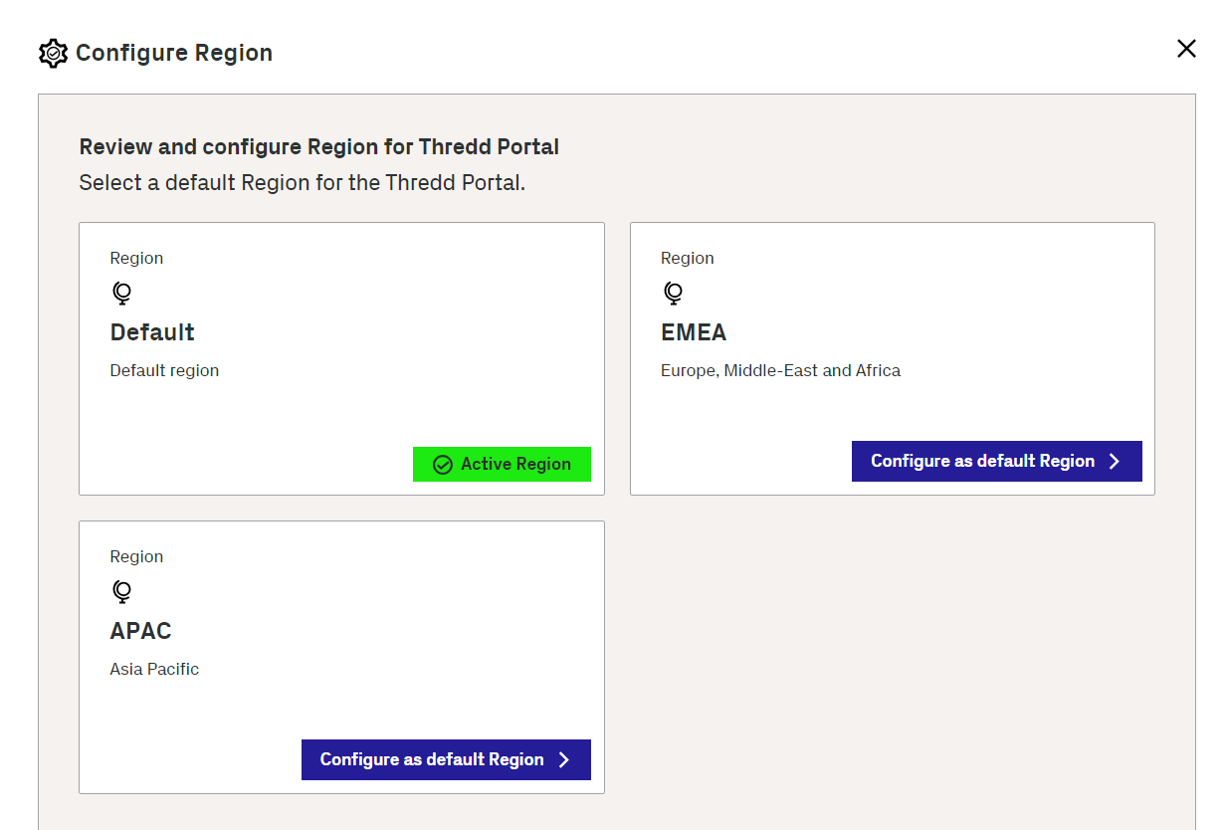Click the 'Asia Pacific' description text
Image resolution: width=1227 pixels, height=830 pixels.
(154, 669)
